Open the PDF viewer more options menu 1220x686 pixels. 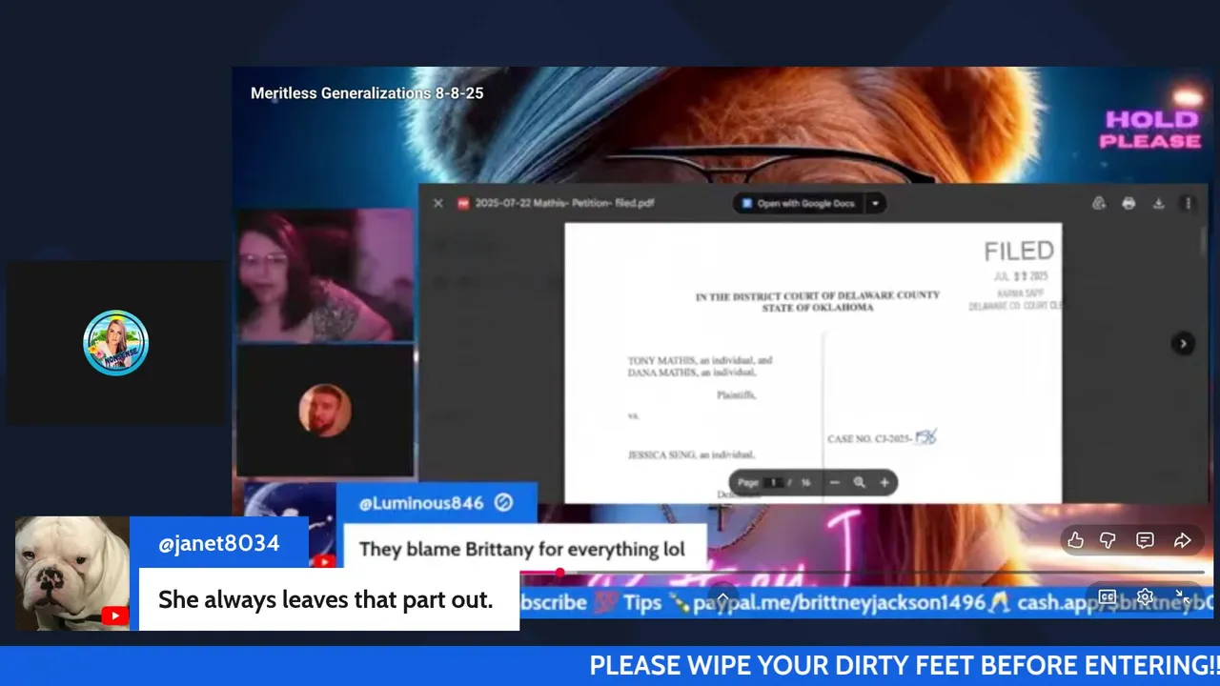[1188, 203]
